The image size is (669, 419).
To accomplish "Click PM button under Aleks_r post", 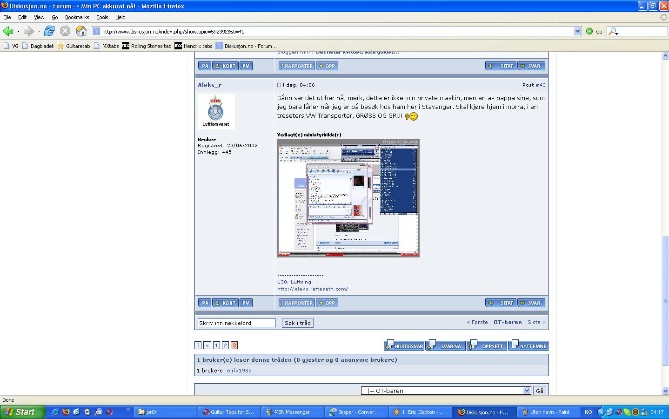I will point(247,303).
